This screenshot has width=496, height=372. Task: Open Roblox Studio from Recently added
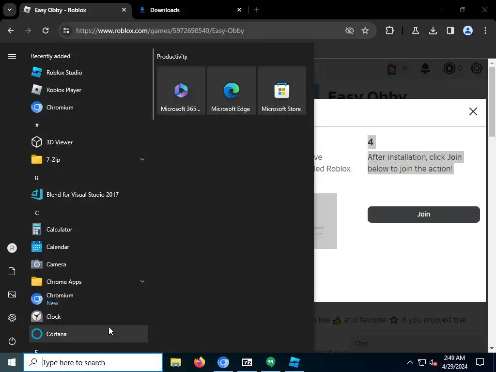point(89,73)
